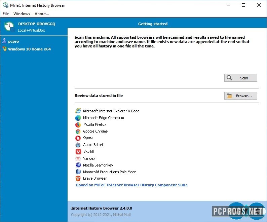
Task: Click Browse... to open stored data file
Action: coord(241,96)
